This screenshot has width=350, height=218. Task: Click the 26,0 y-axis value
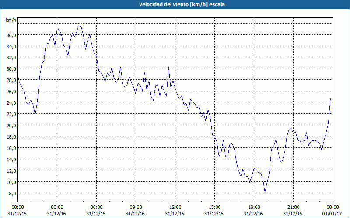(x=11, y=92)
